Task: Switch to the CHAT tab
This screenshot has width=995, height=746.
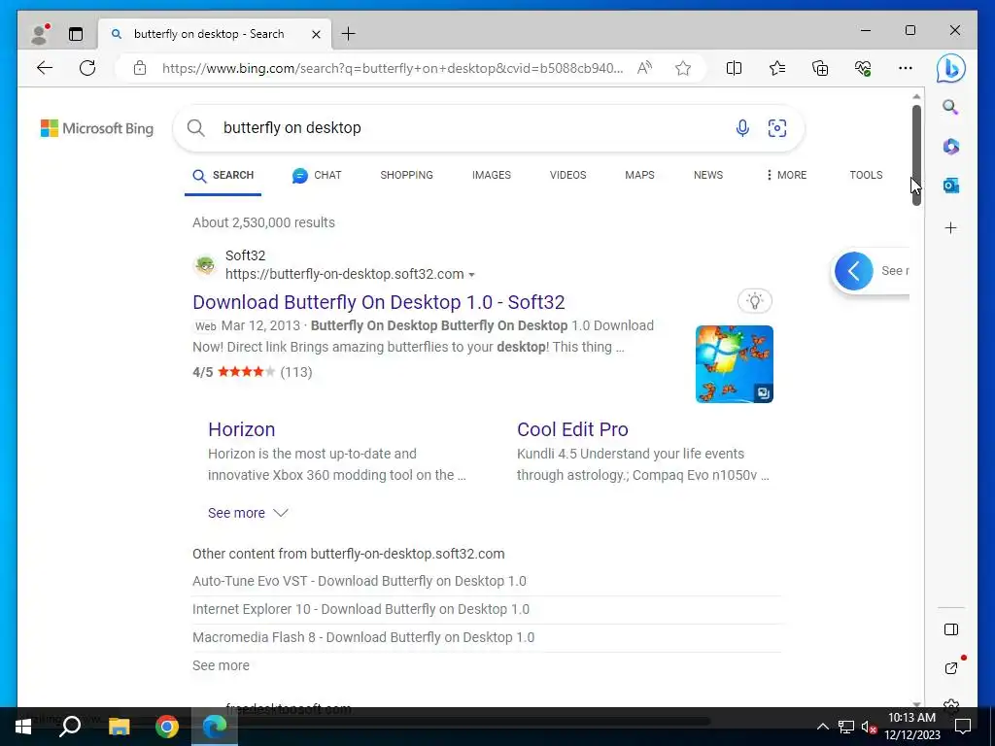Action: 317,175
